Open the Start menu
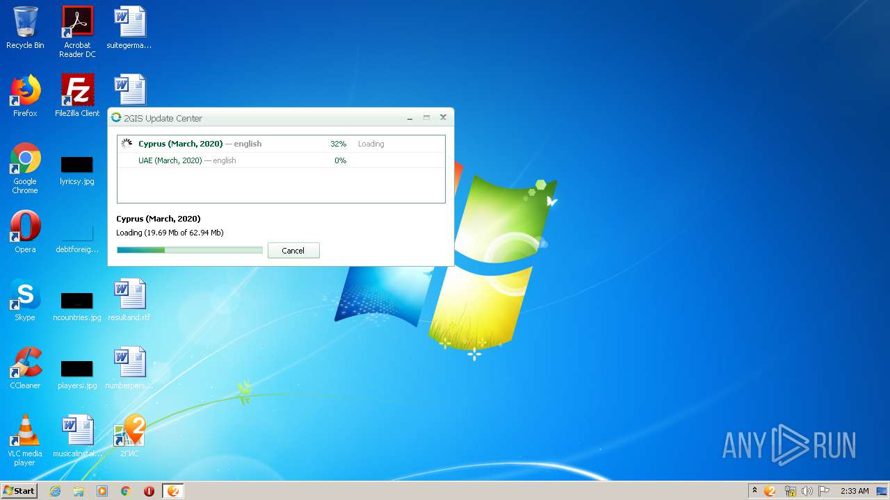The image size is (890, 500). pyautogui.click(x=19, y=490)
